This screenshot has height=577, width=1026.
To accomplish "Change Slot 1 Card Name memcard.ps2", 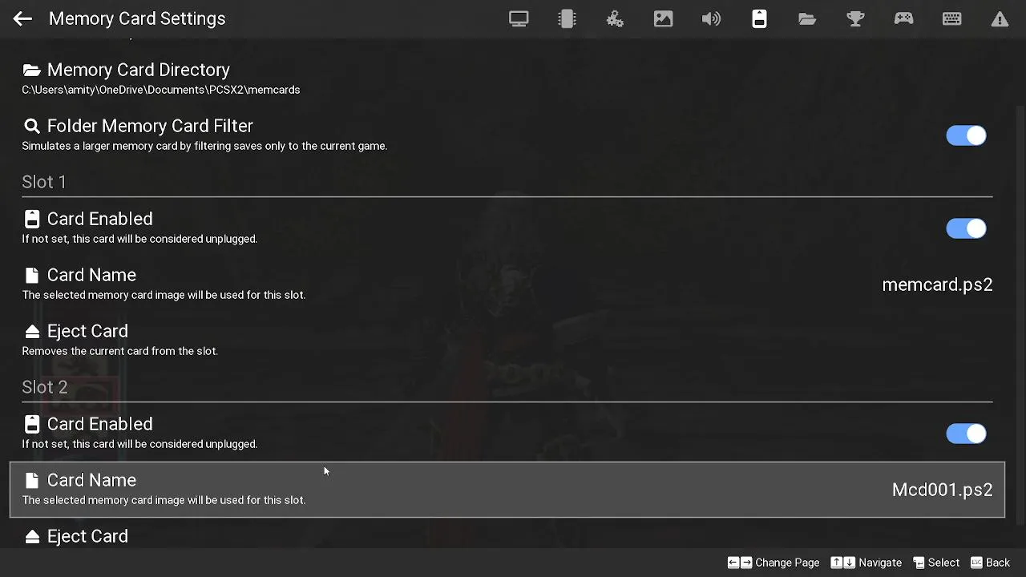I will click(x=507, y=284).
